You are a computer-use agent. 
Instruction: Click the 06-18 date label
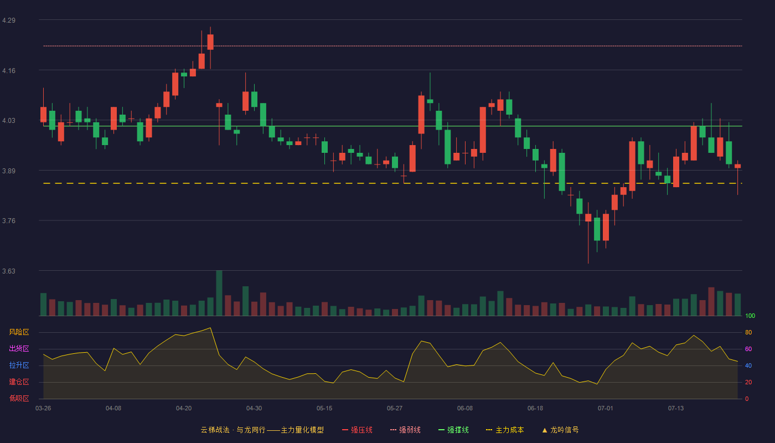tap(535, 408)
